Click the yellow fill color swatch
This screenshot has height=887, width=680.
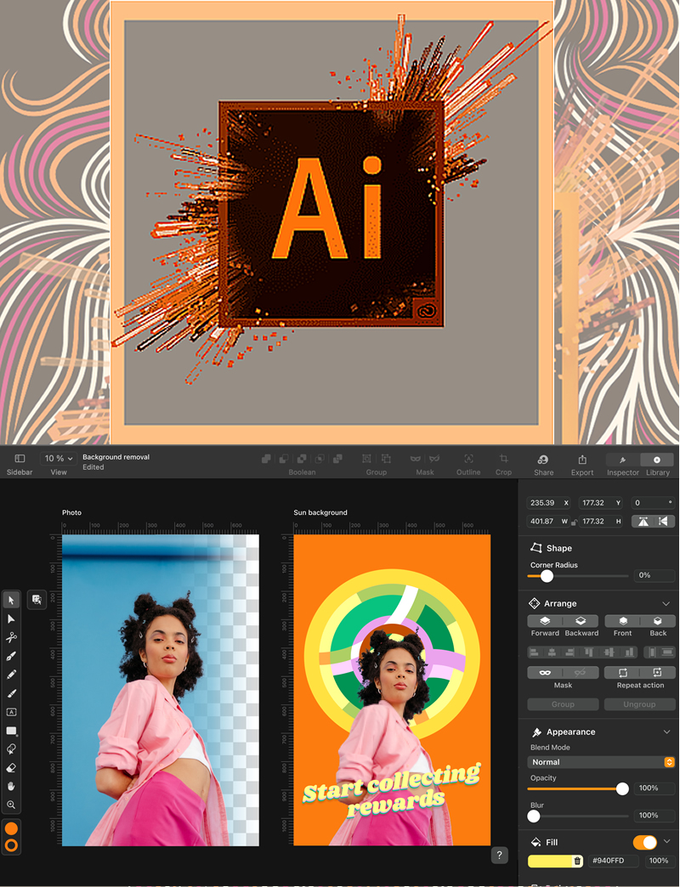pyautogui.click(x=551, y=861)
